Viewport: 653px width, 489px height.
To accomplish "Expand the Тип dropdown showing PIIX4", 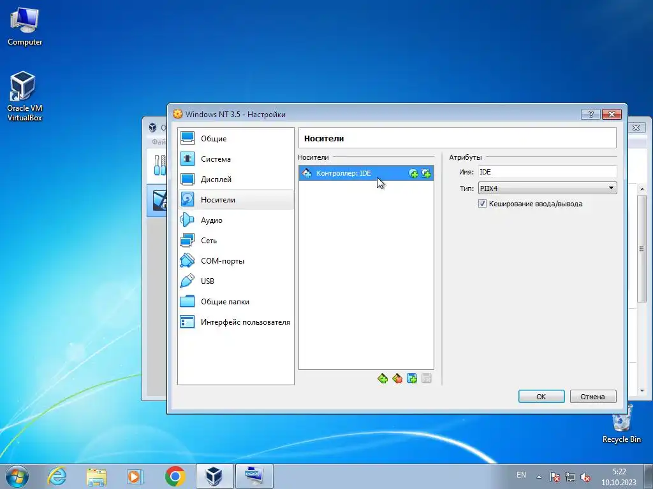I will (547, 188).
